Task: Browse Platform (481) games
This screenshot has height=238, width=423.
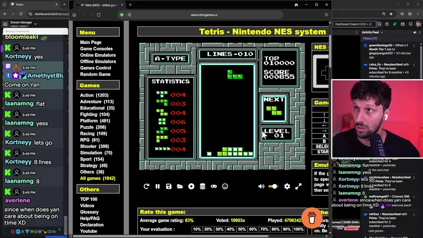Action: tap(95, 121)
